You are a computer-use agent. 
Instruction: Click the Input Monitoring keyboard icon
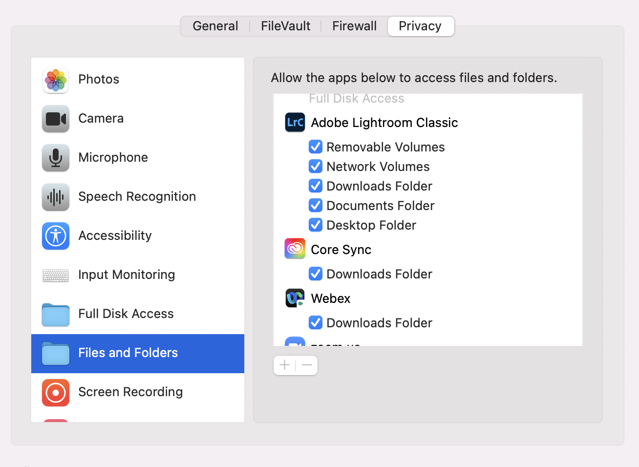coord(55,275)
